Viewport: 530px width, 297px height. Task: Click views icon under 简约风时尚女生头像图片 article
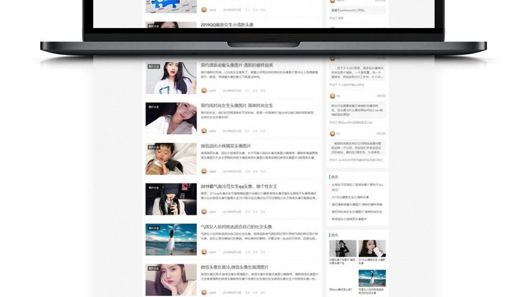point(246,131)
